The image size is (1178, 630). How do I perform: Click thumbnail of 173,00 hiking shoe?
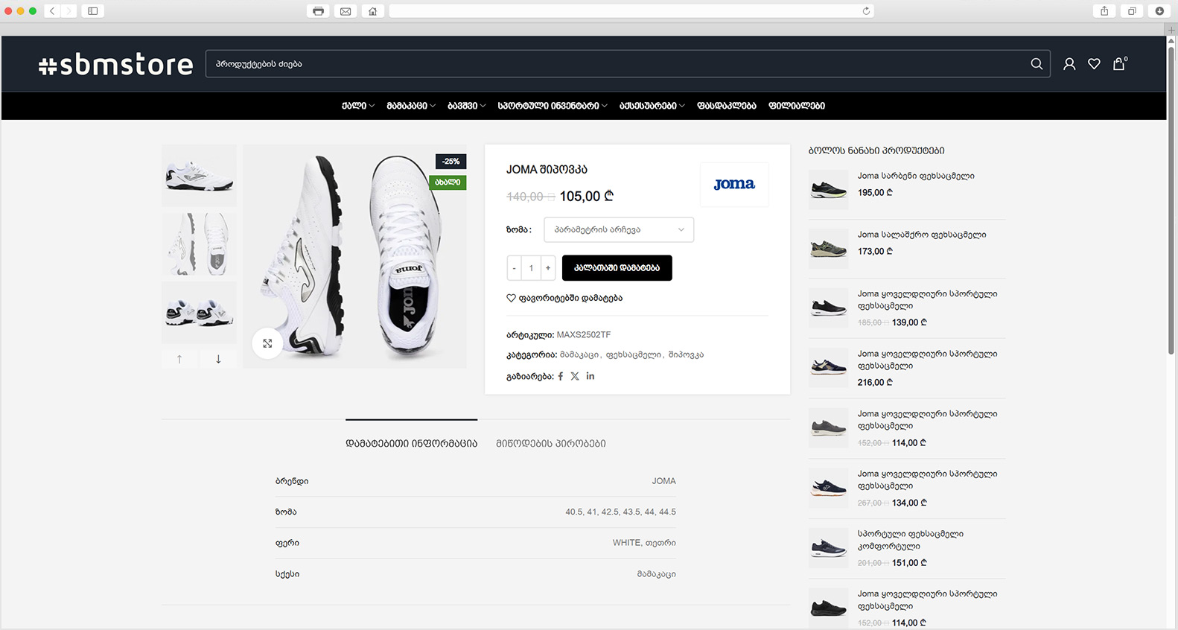click(x=829, y=249)
